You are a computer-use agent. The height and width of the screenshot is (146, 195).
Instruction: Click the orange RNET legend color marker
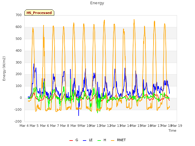112,141
